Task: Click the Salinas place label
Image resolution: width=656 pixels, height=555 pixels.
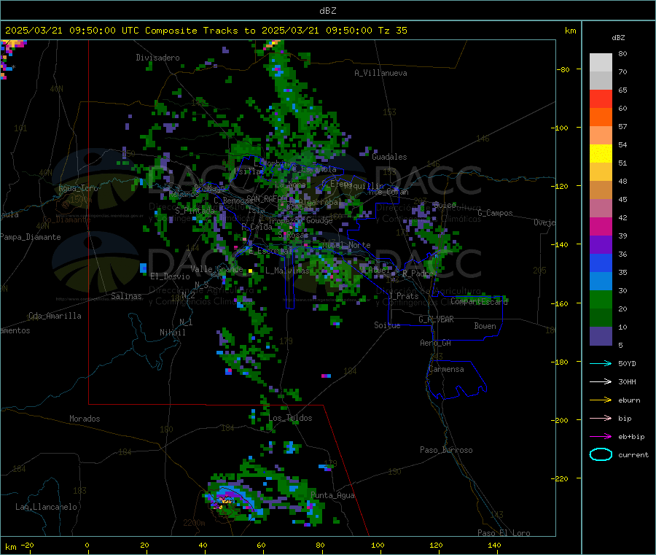Action: [x=126, y=296]
